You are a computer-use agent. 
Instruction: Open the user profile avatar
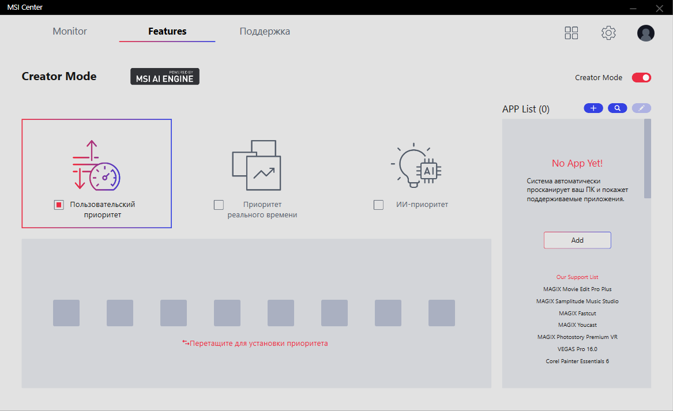(645, 33)
